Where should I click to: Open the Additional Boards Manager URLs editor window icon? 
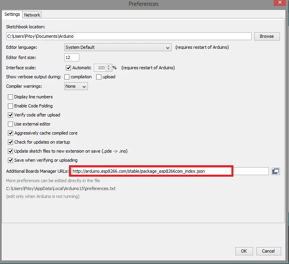pos(276,171)
